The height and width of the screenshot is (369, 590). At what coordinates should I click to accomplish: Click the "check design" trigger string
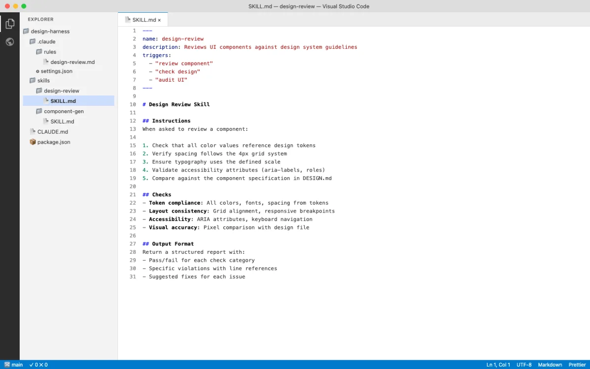pyautogui.click(x=177, y=72)
